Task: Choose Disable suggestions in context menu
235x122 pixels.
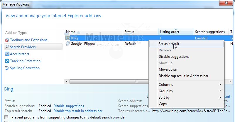Action: tap(186, 57)
